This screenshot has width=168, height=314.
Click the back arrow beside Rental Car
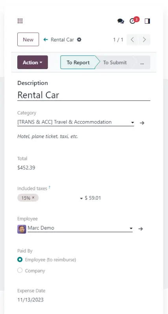(46, 39)
